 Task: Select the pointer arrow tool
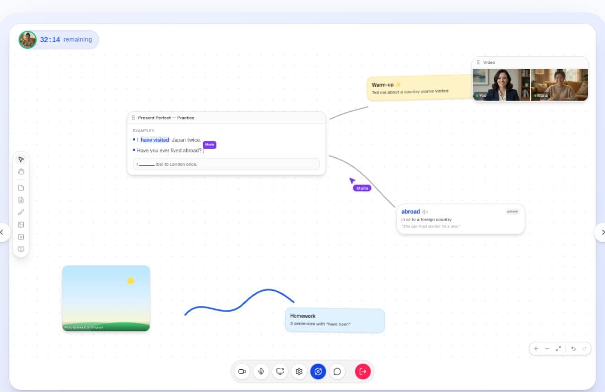click(x=21, y=159)
